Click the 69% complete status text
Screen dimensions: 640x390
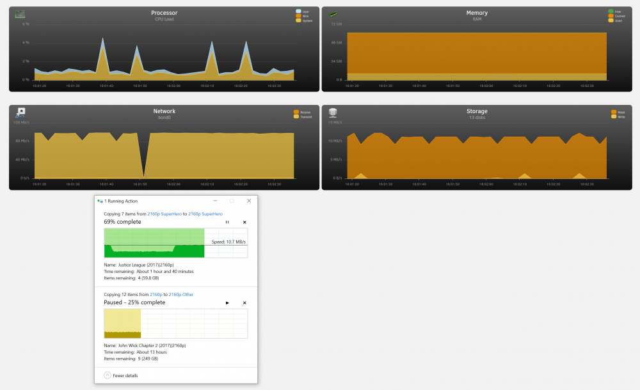pos(122,222)
